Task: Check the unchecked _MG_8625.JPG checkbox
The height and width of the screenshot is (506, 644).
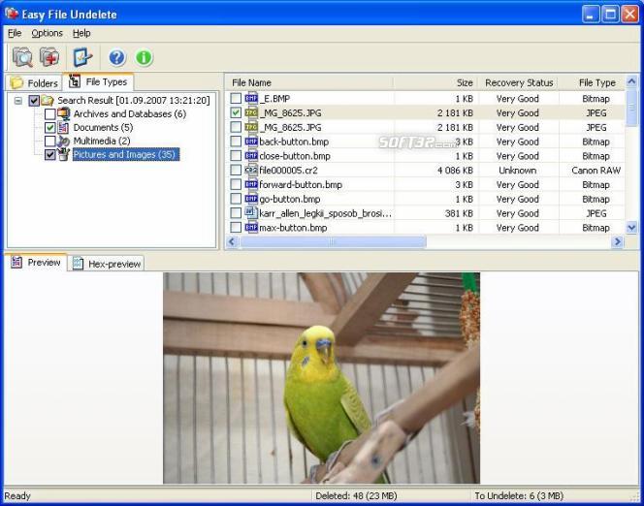Action: 236,127
